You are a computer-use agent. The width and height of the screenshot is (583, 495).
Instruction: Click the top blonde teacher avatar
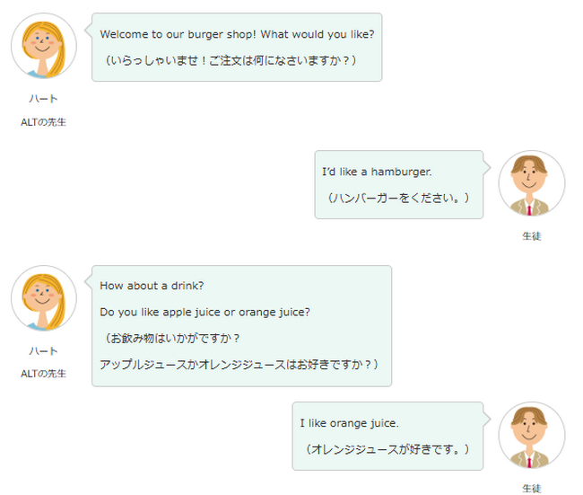click(x=44, y=46)
